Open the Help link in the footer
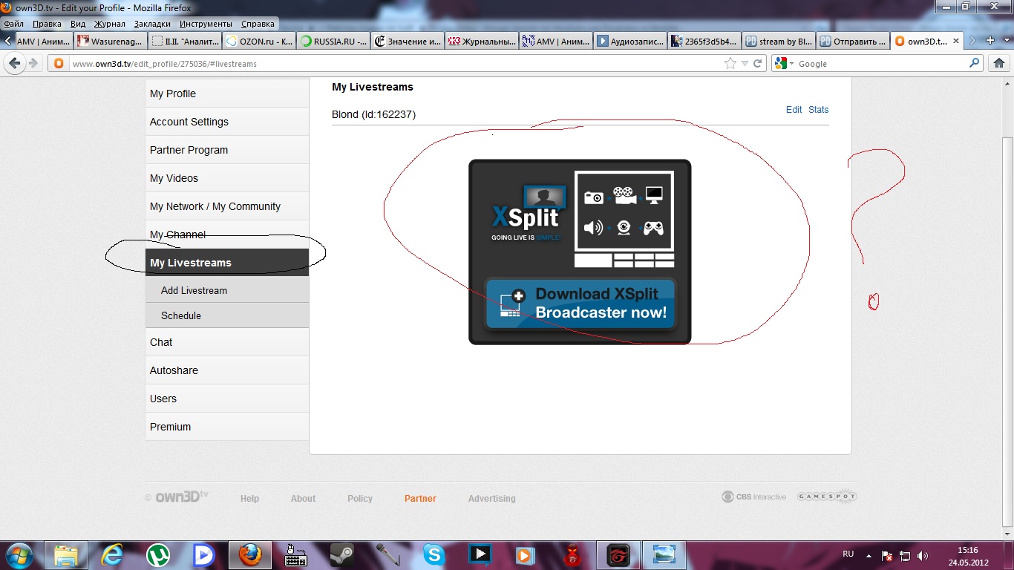 [249, 499]
